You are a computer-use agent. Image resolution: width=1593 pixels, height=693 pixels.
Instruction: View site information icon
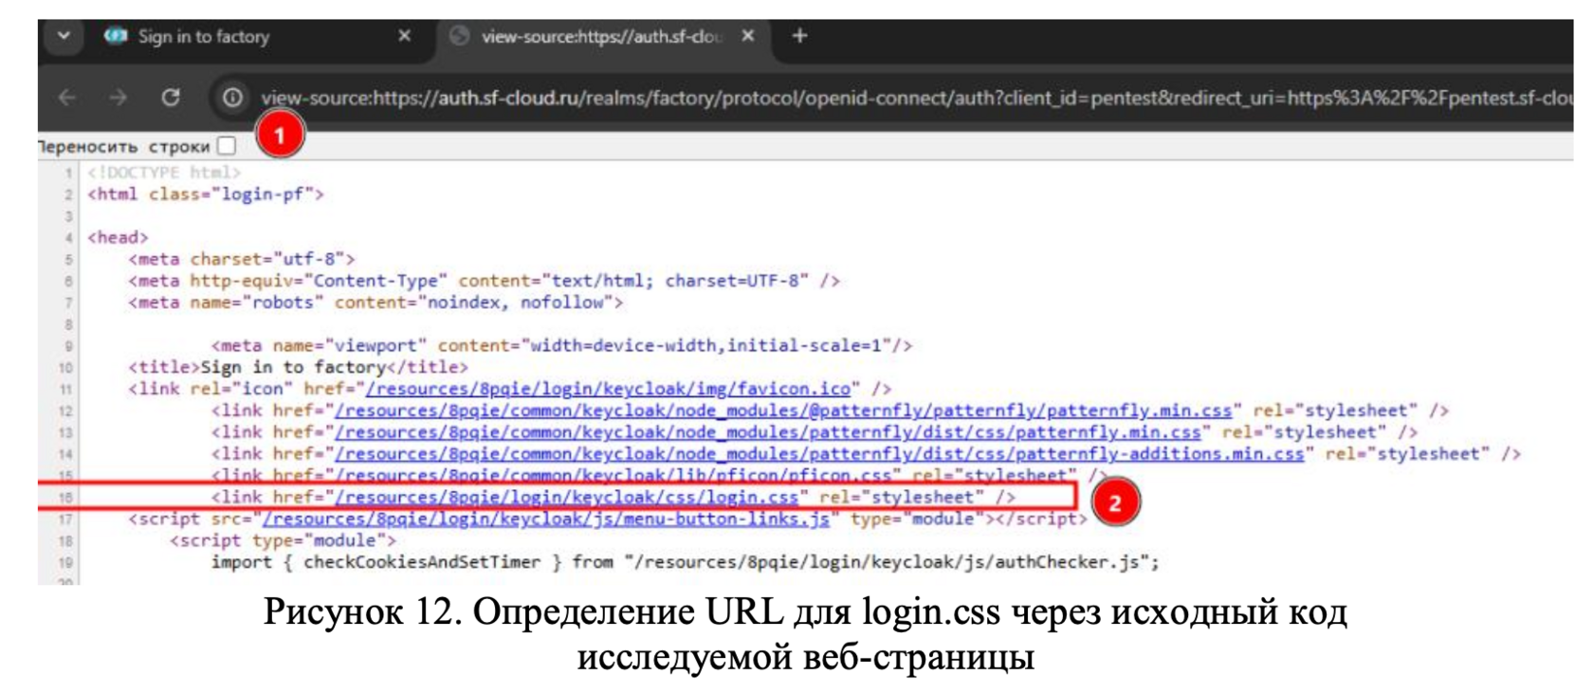coord(232,97)
